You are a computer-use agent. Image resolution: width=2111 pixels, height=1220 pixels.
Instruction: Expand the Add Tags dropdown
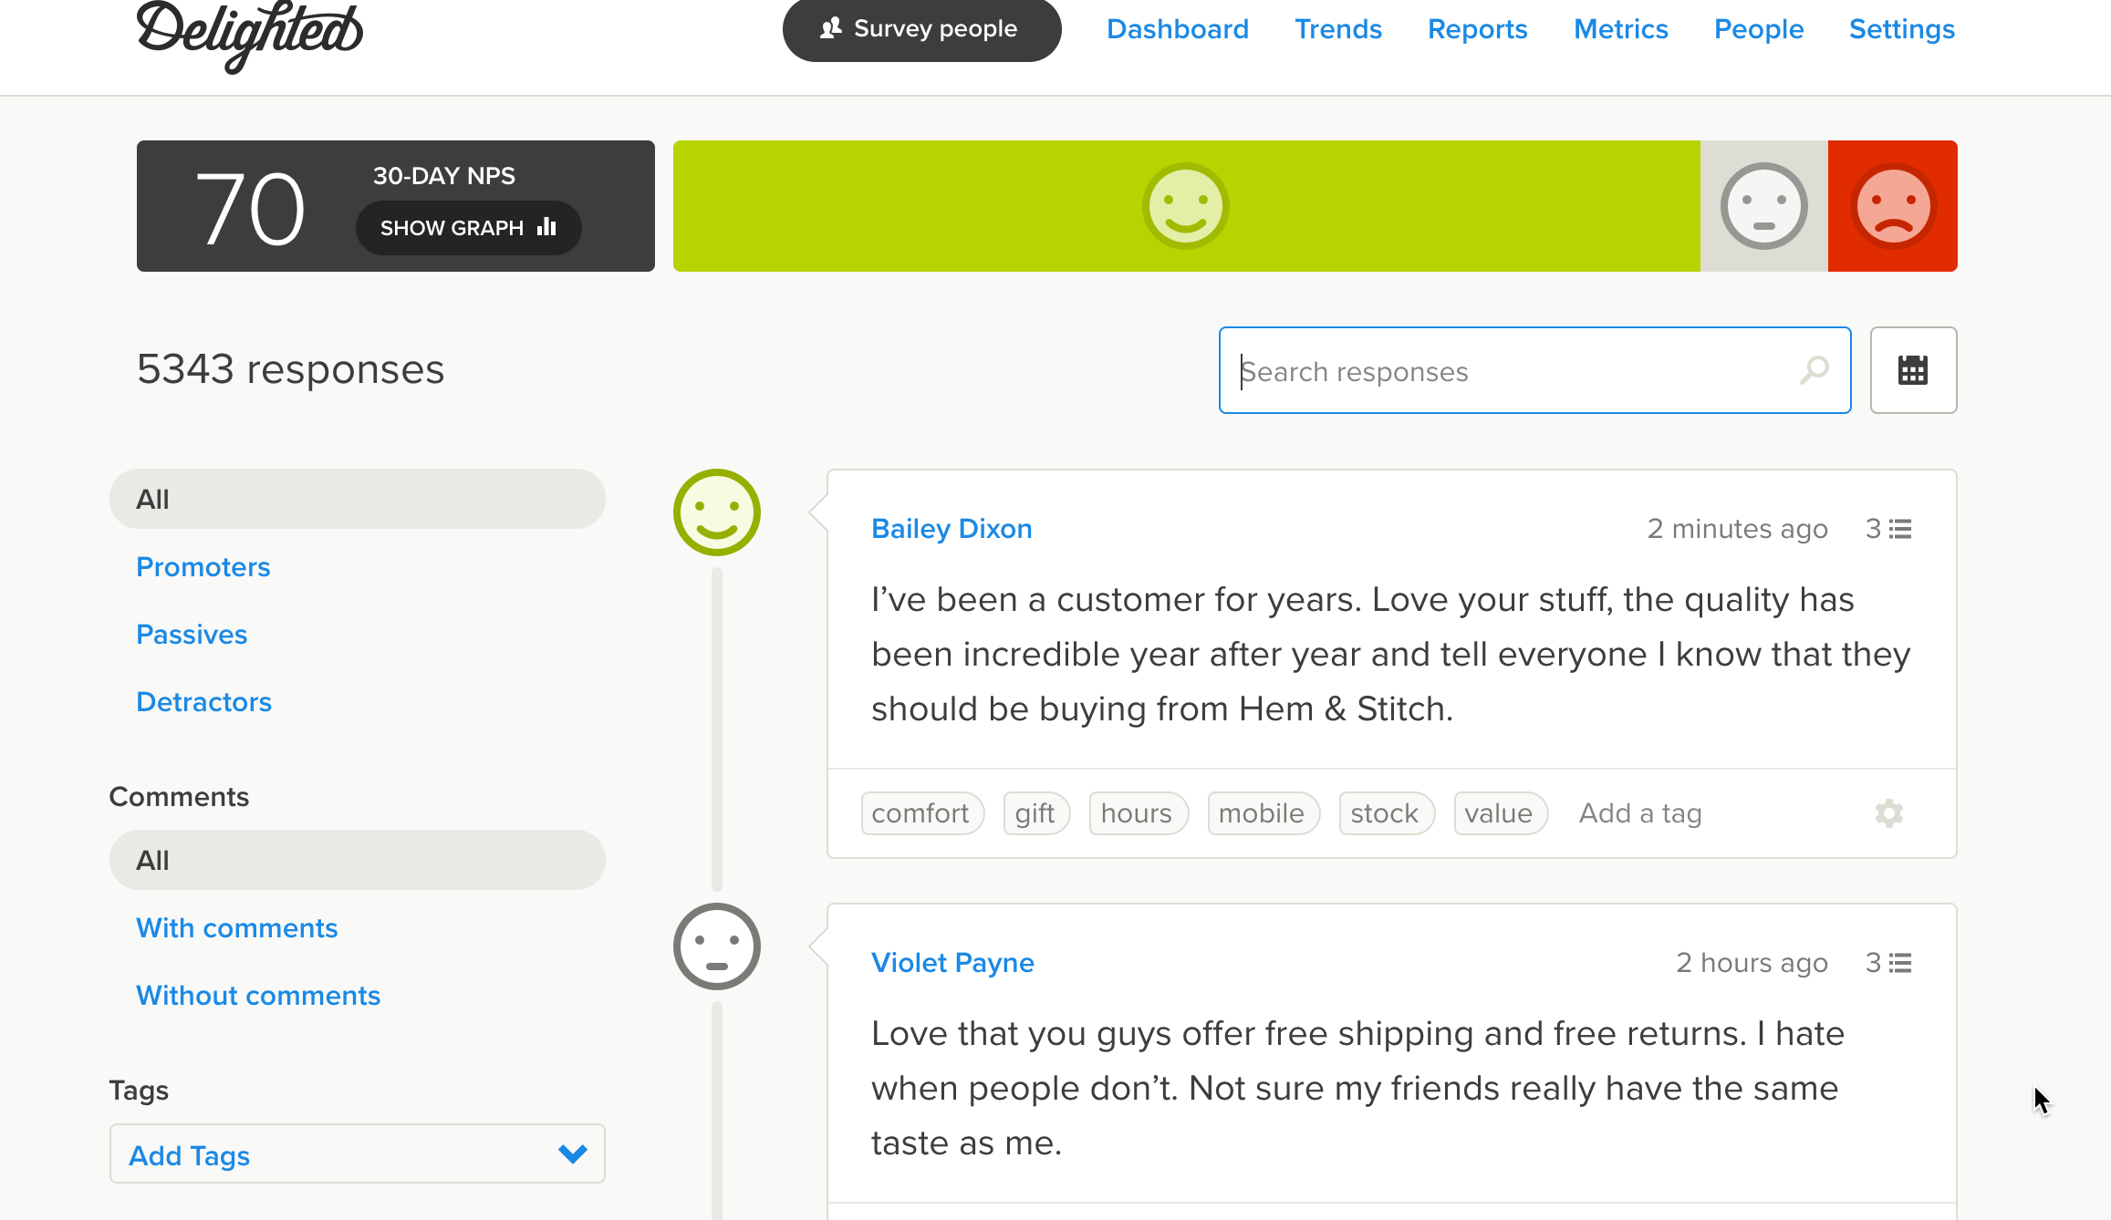click(x=356, y=1154)
